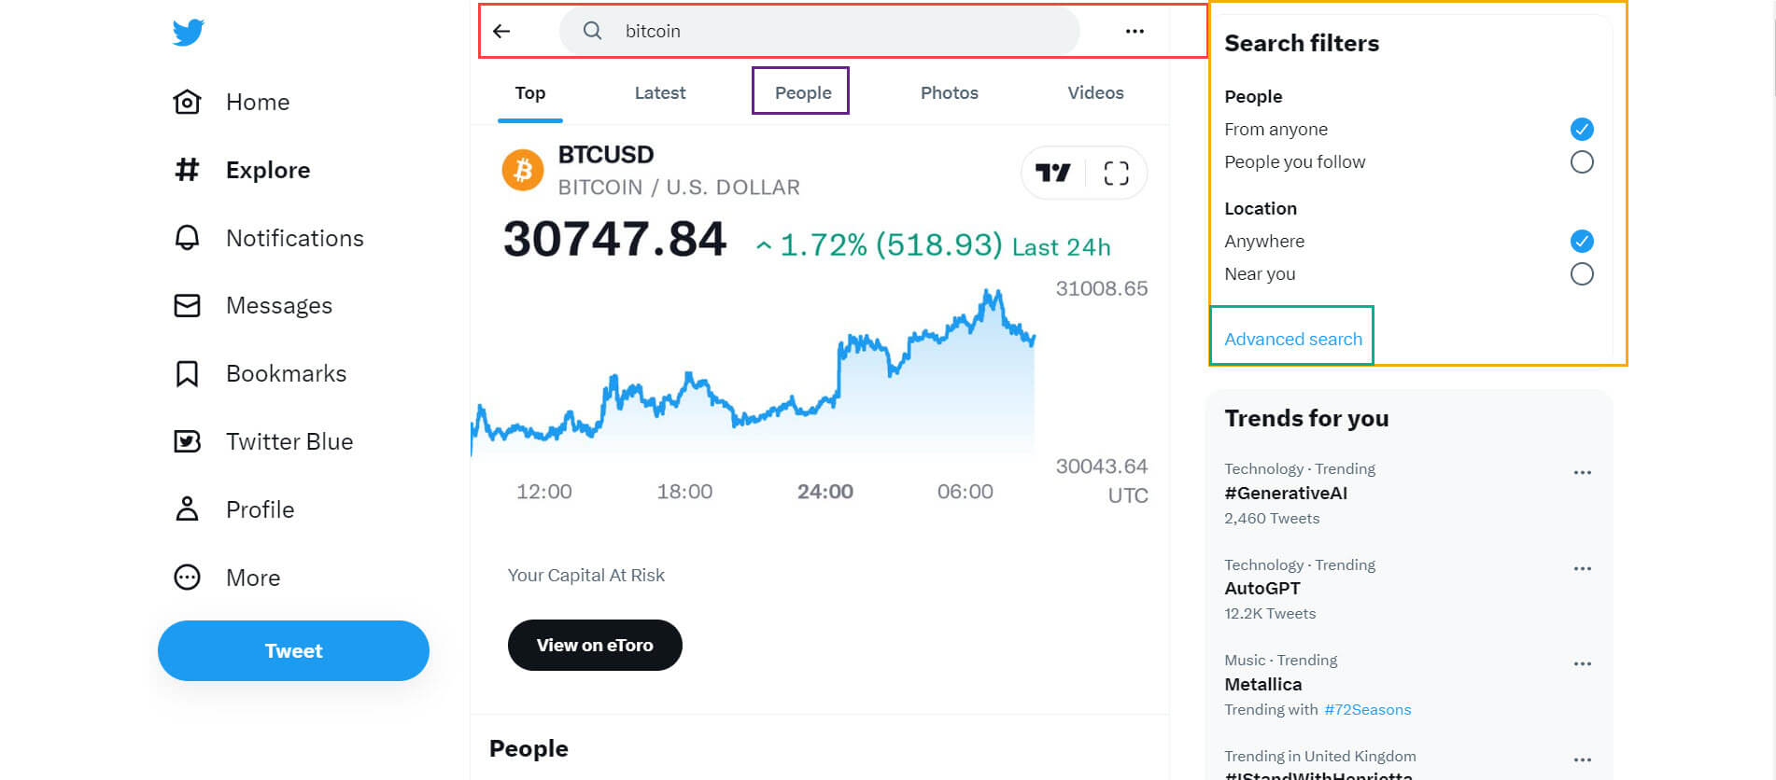Select the From anyone radio option
This screenshot has width=1776, height=780.
click(1581, 129)
